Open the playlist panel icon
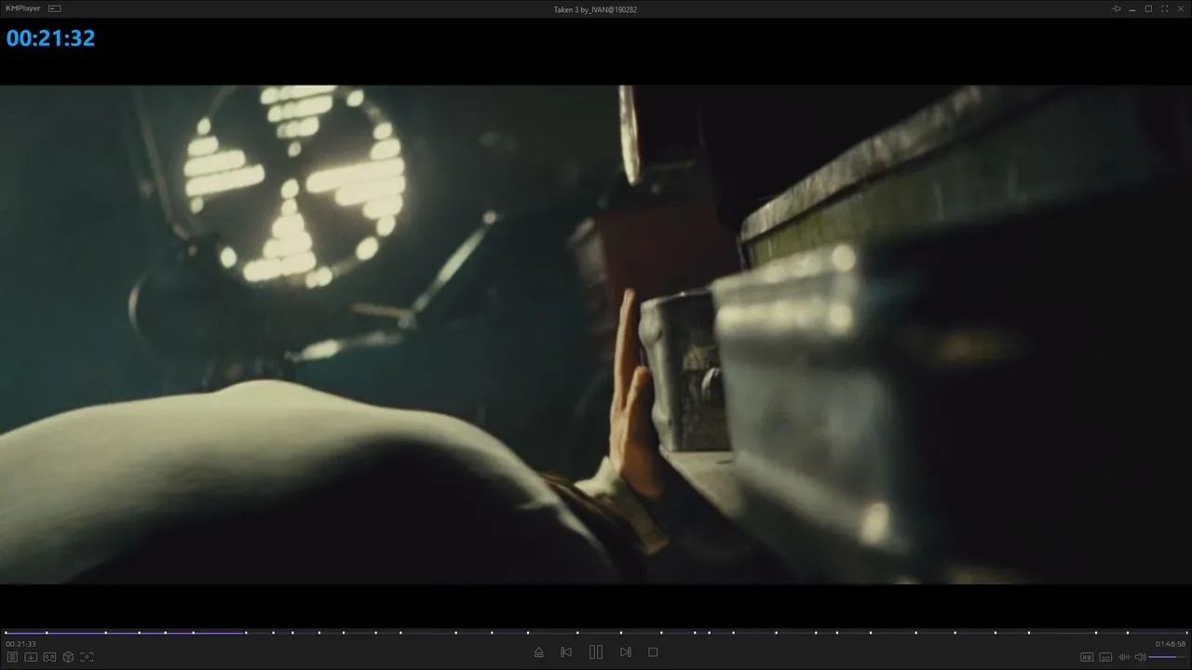Screen dimensions: 1192x670 (x=13, y=657)
